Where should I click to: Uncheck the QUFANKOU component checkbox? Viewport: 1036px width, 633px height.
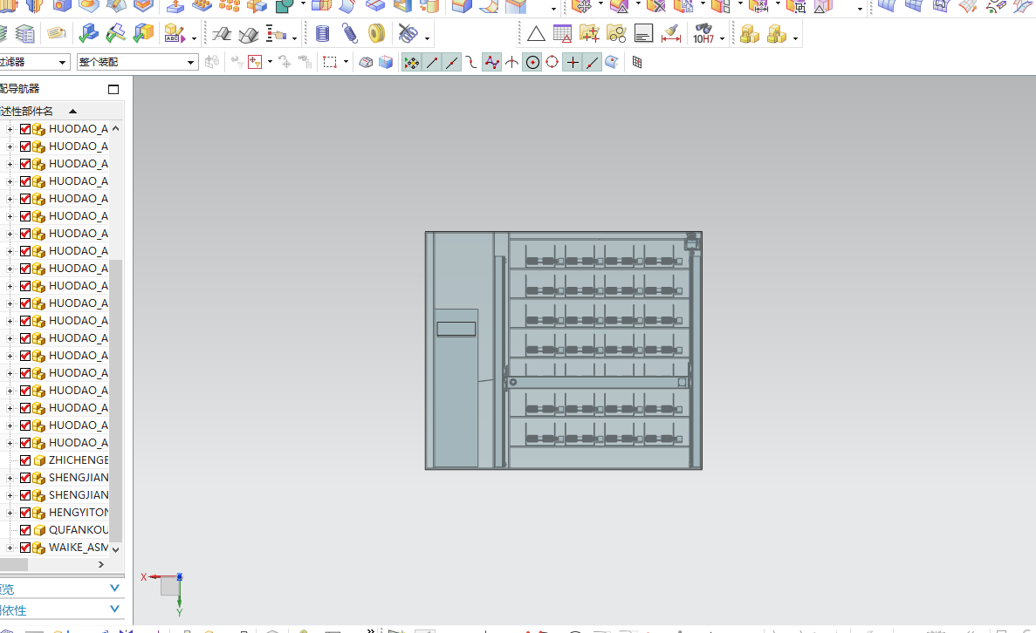(25, 530)
